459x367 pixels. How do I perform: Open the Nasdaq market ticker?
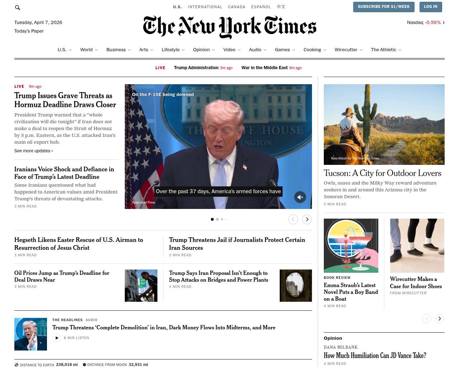pos(426,22)
